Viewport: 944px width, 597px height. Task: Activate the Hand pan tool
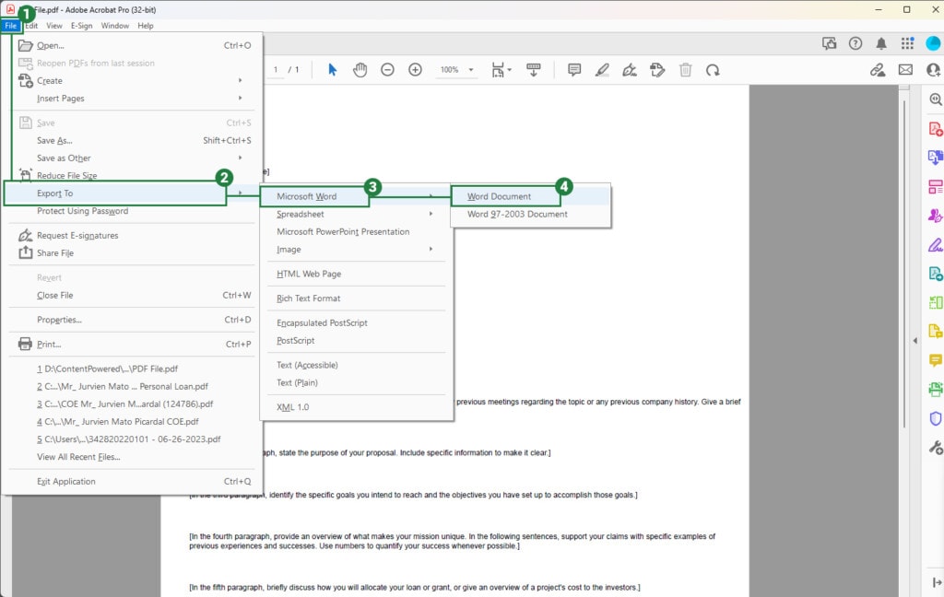[x=360, y=70]
